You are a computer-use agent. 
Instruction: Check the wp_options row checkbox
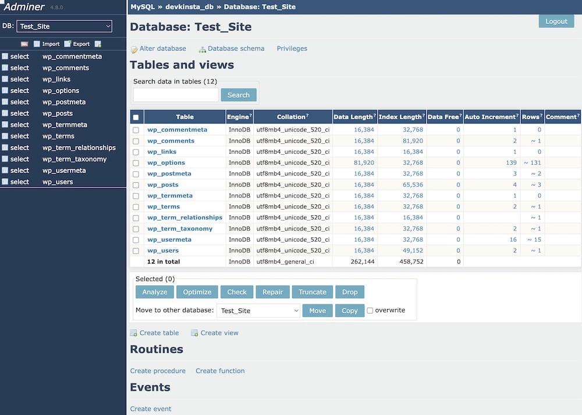[x=136, y=163]
